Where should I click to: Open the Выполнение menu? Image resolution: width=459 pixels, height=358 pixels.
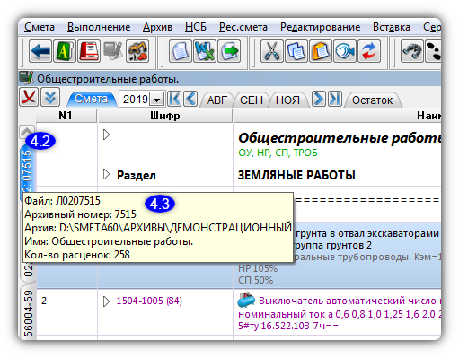coord(99,27)
